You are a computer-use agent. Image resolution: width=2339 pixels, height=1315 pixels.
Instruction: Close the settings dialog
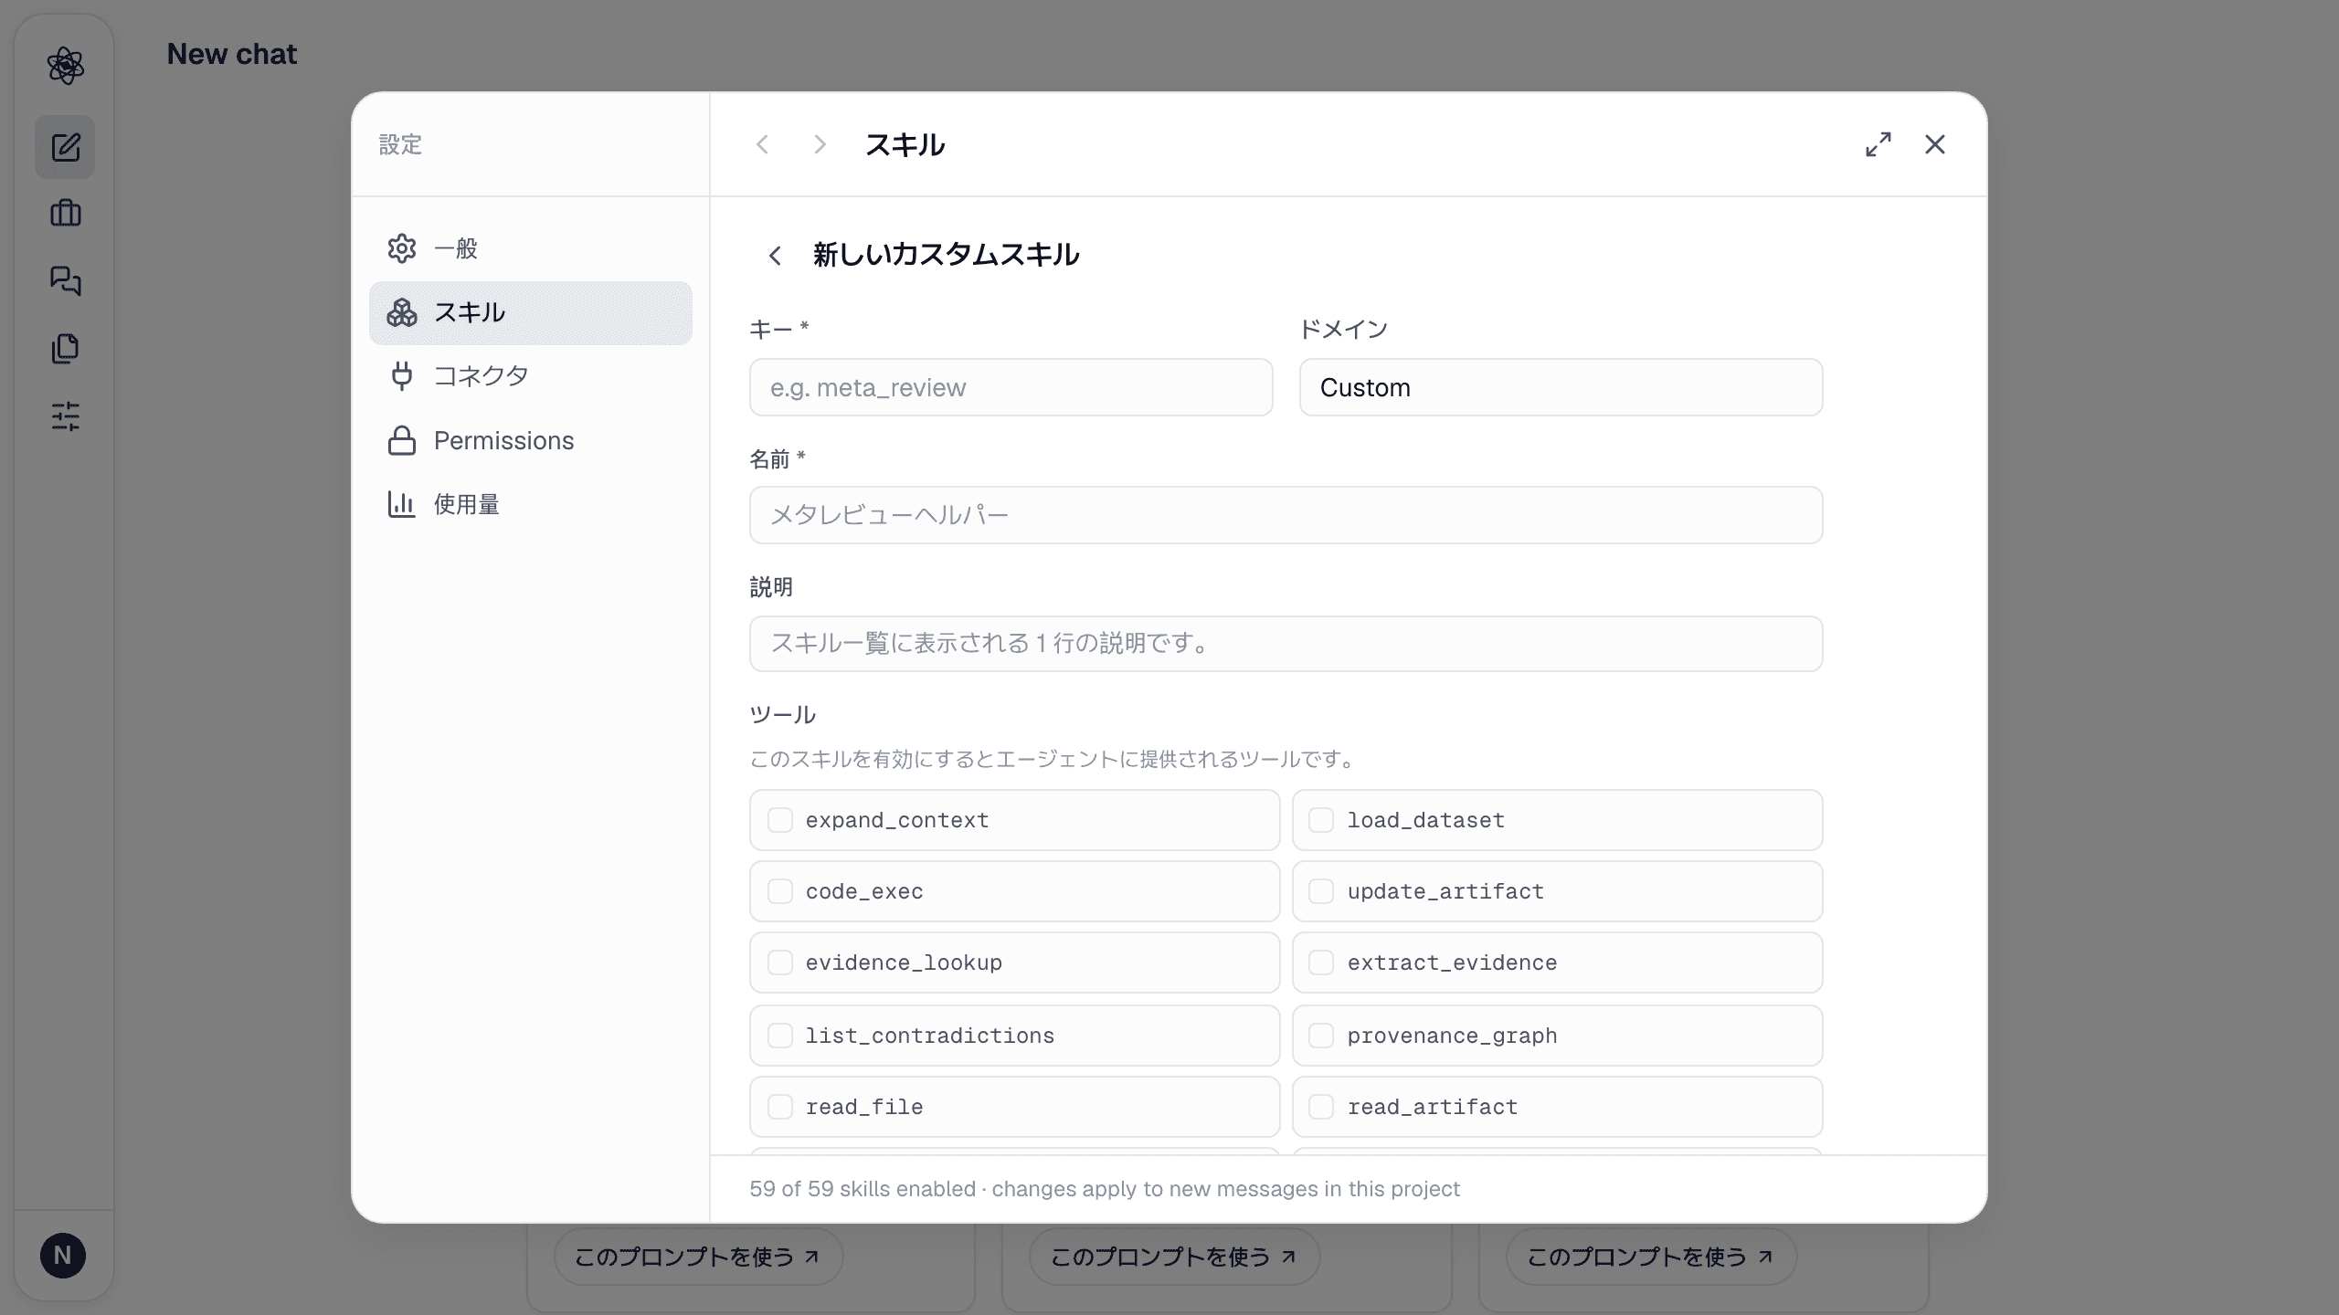tap(1935, 144)
